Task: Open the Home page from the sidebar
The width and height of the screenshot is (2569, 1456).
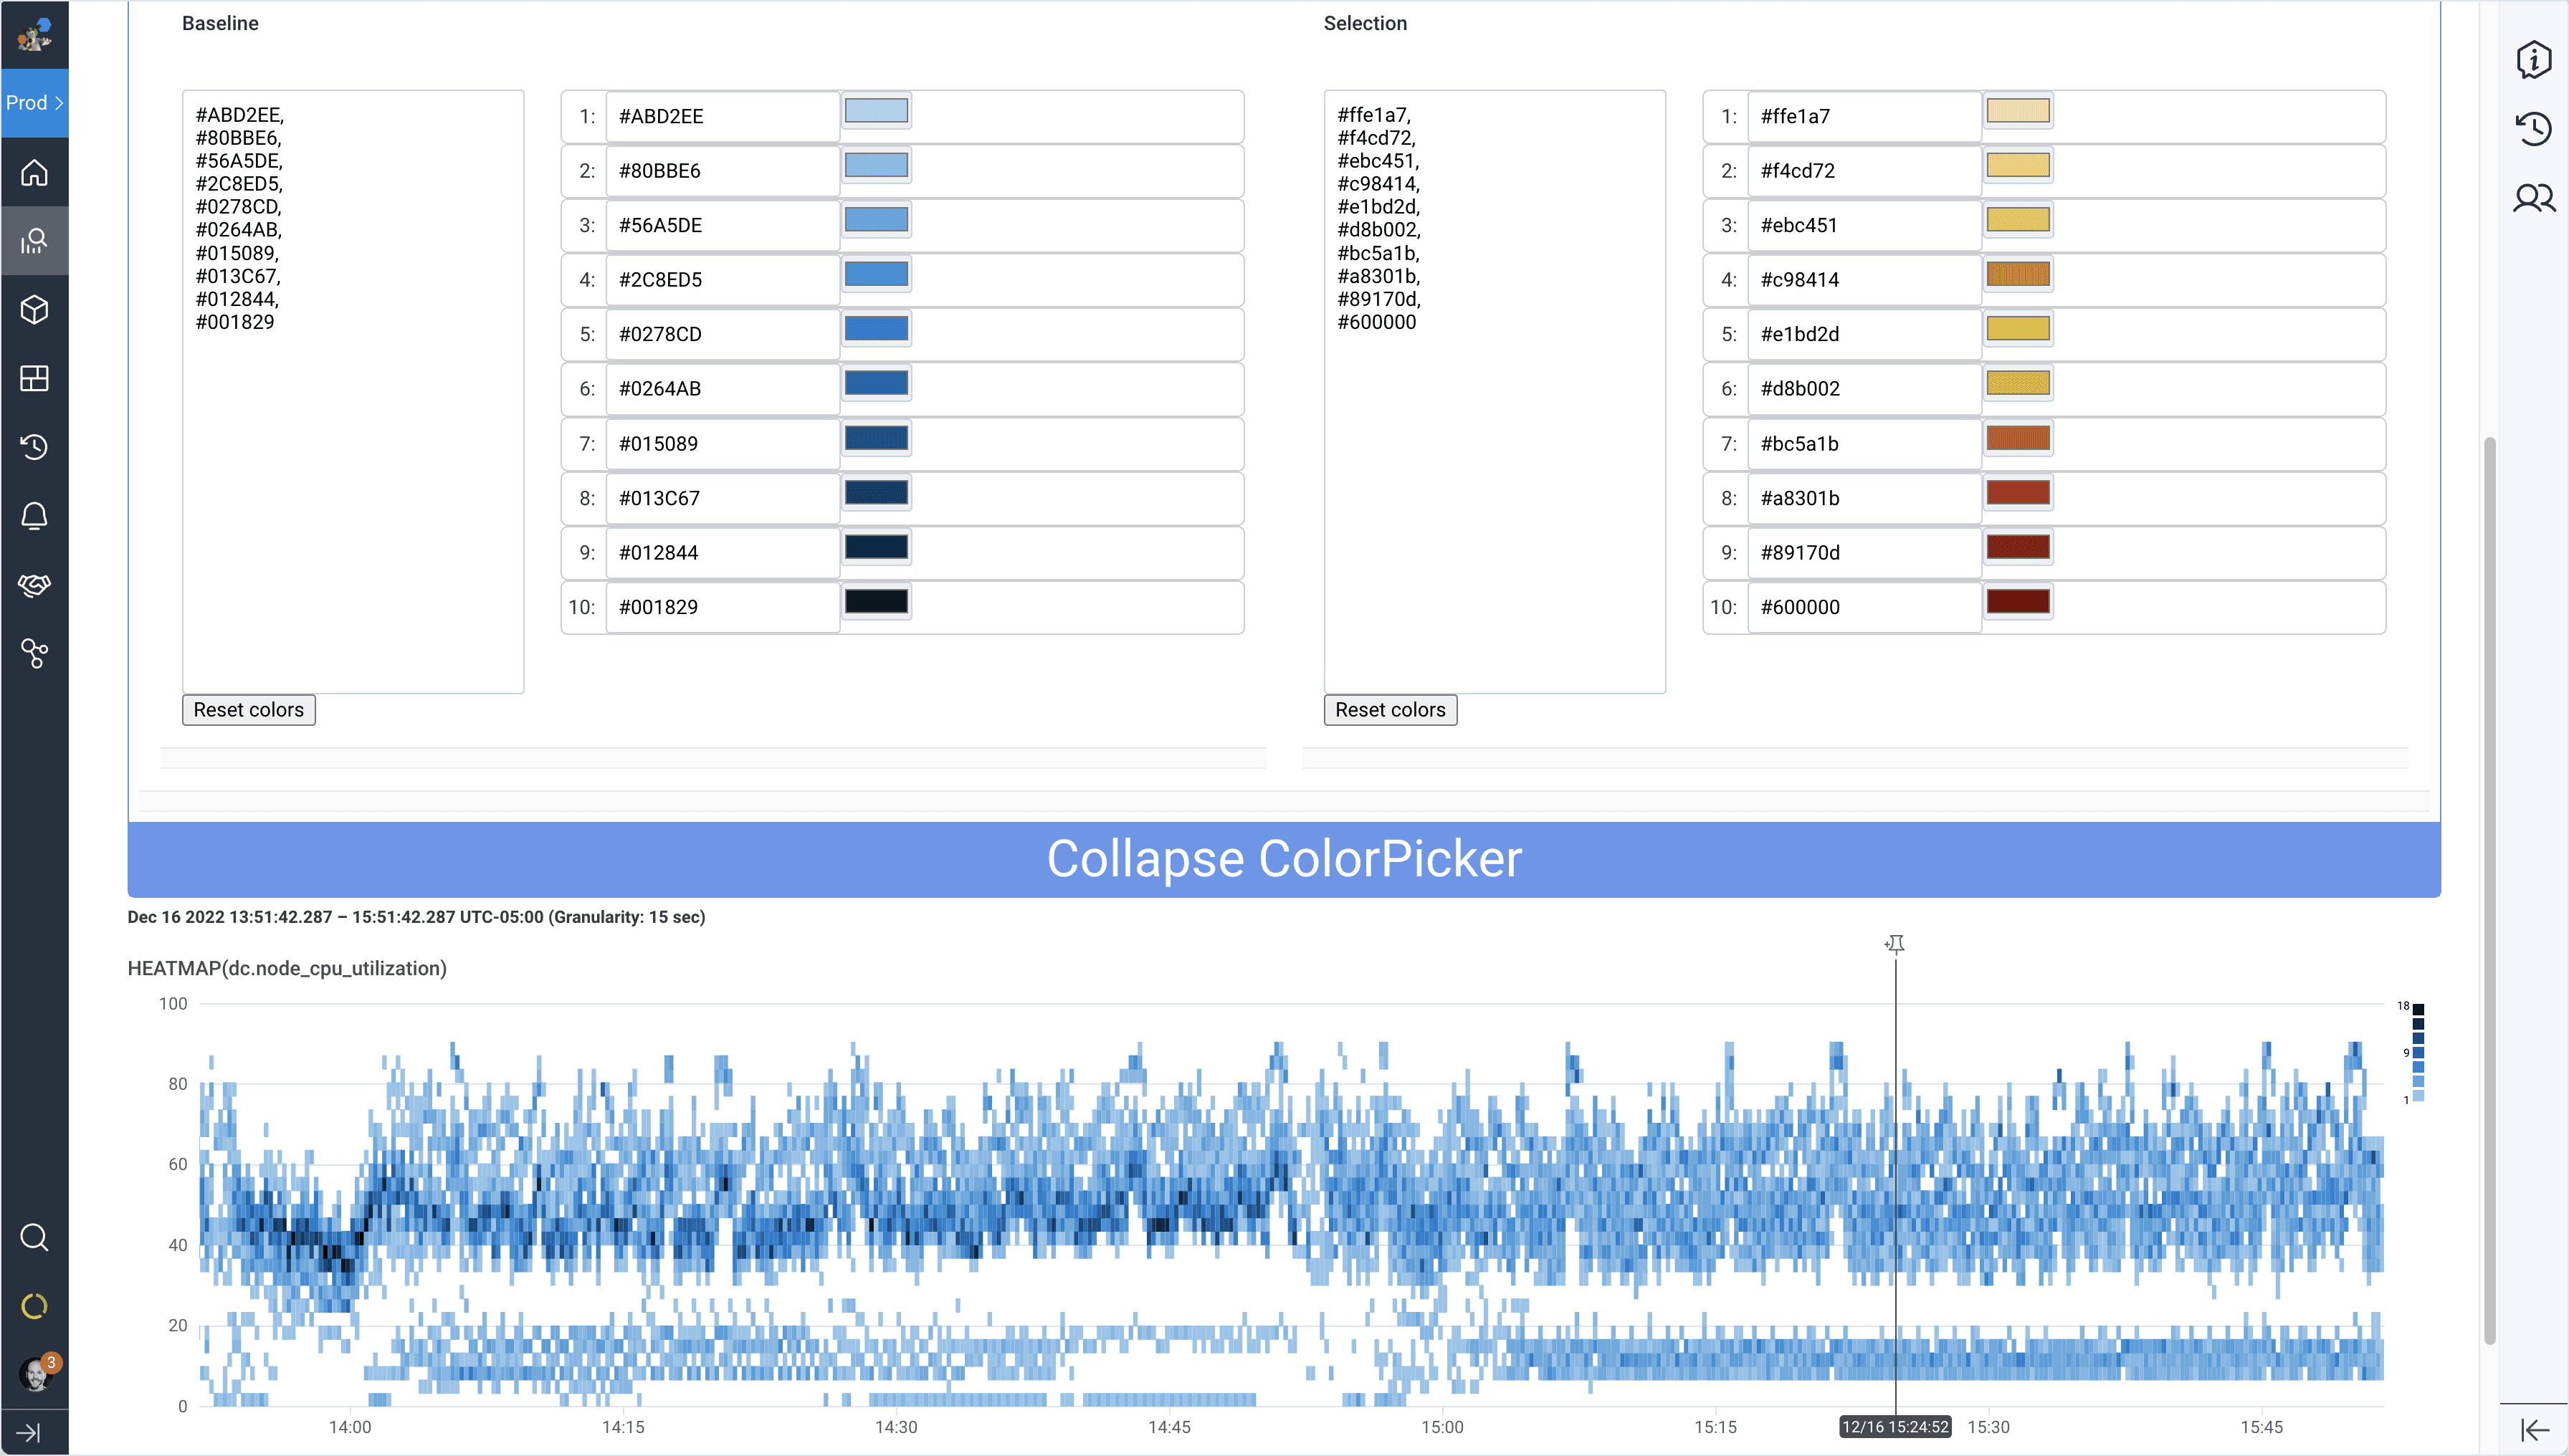Action: [34, 172]
